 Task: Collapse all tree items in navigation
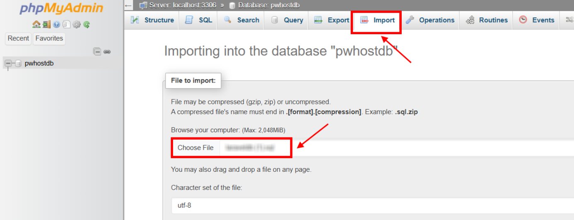97,52
